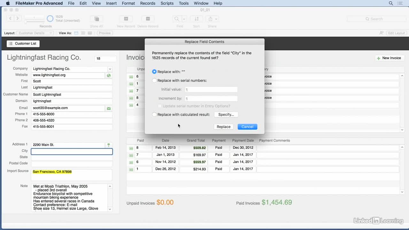
Task: Open the Format menu
Action: (x=128, y=3)
